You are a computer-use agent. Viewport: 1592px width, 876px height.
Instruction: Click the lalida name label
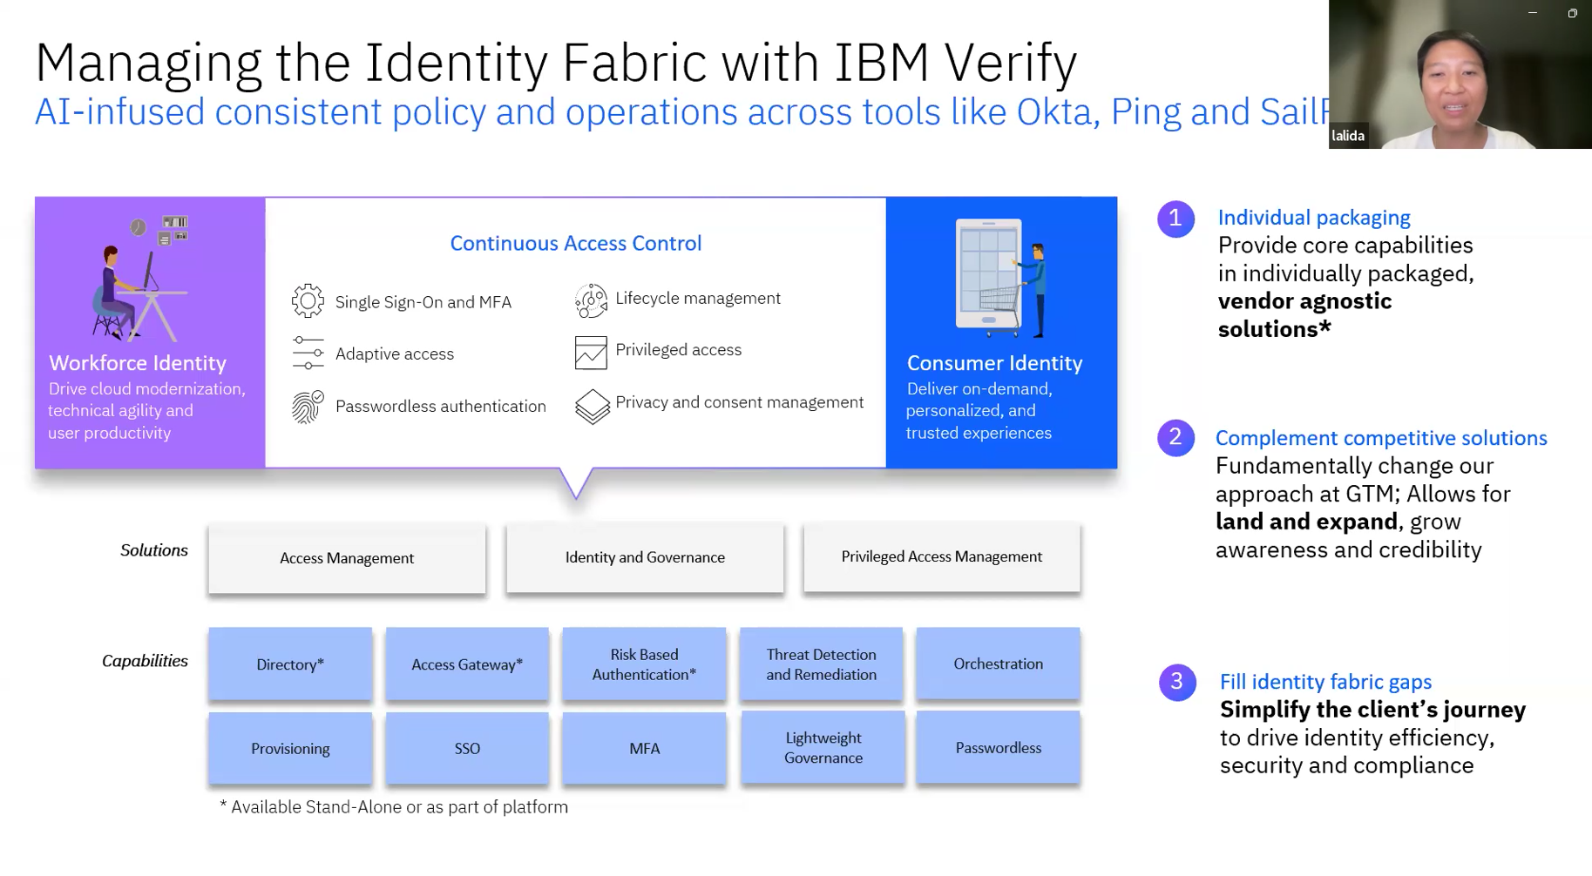1348,136
